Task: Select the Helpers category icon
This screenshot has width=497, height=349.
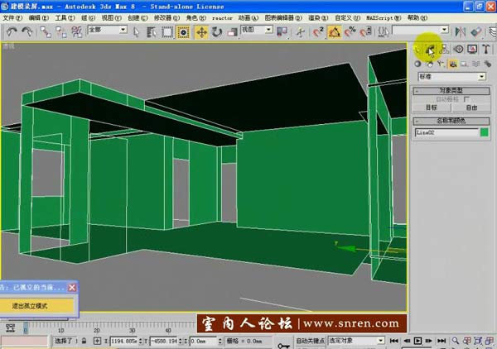Action: (465, 64)
